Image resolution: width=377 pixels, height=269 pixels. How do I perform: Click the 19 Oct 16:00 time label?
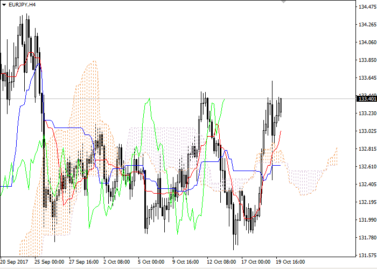290,262
